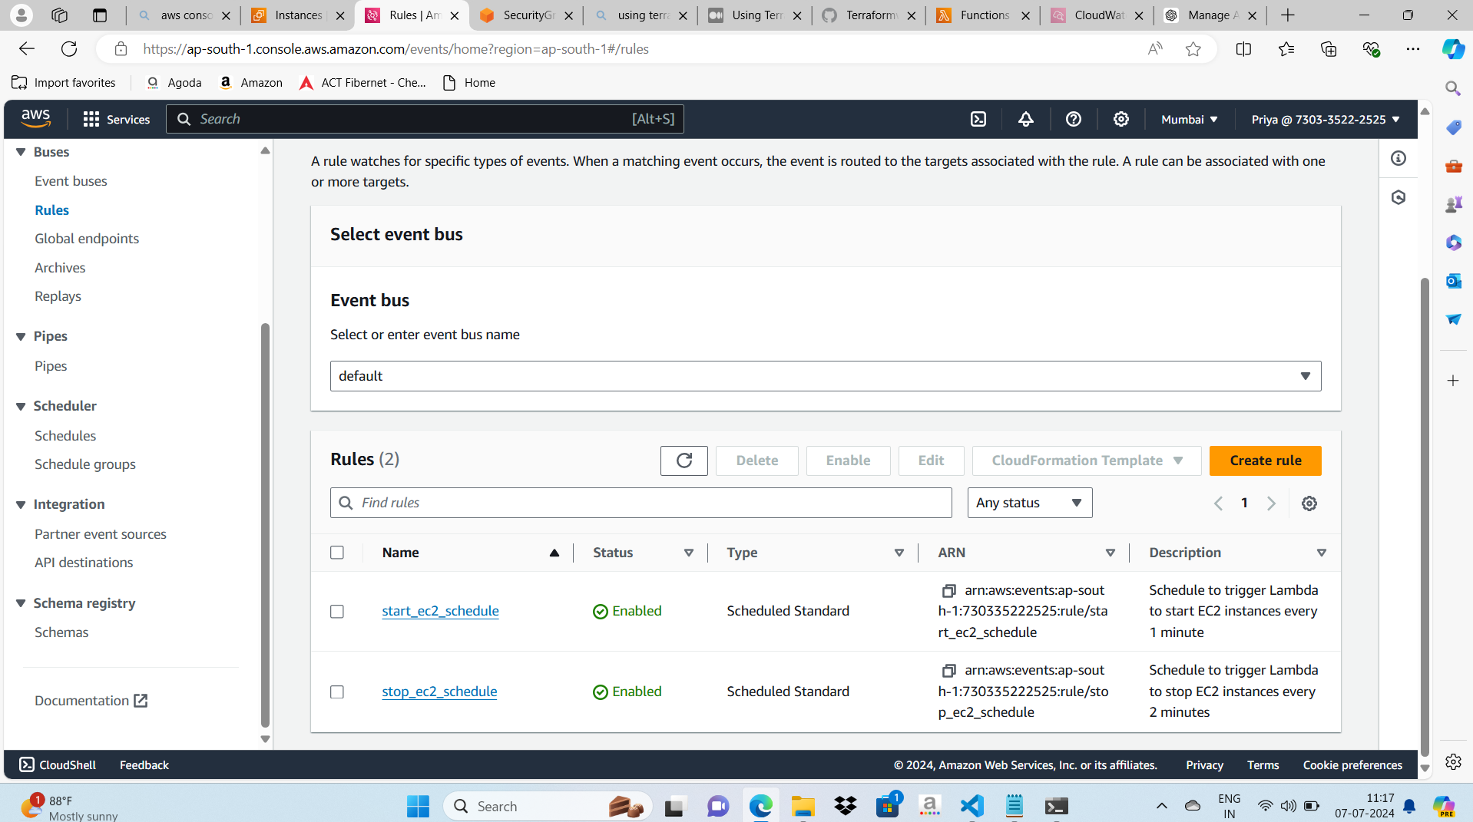1473x822 pixels.
Task: Open Event buses in sidebar
Action: point(71,181)
